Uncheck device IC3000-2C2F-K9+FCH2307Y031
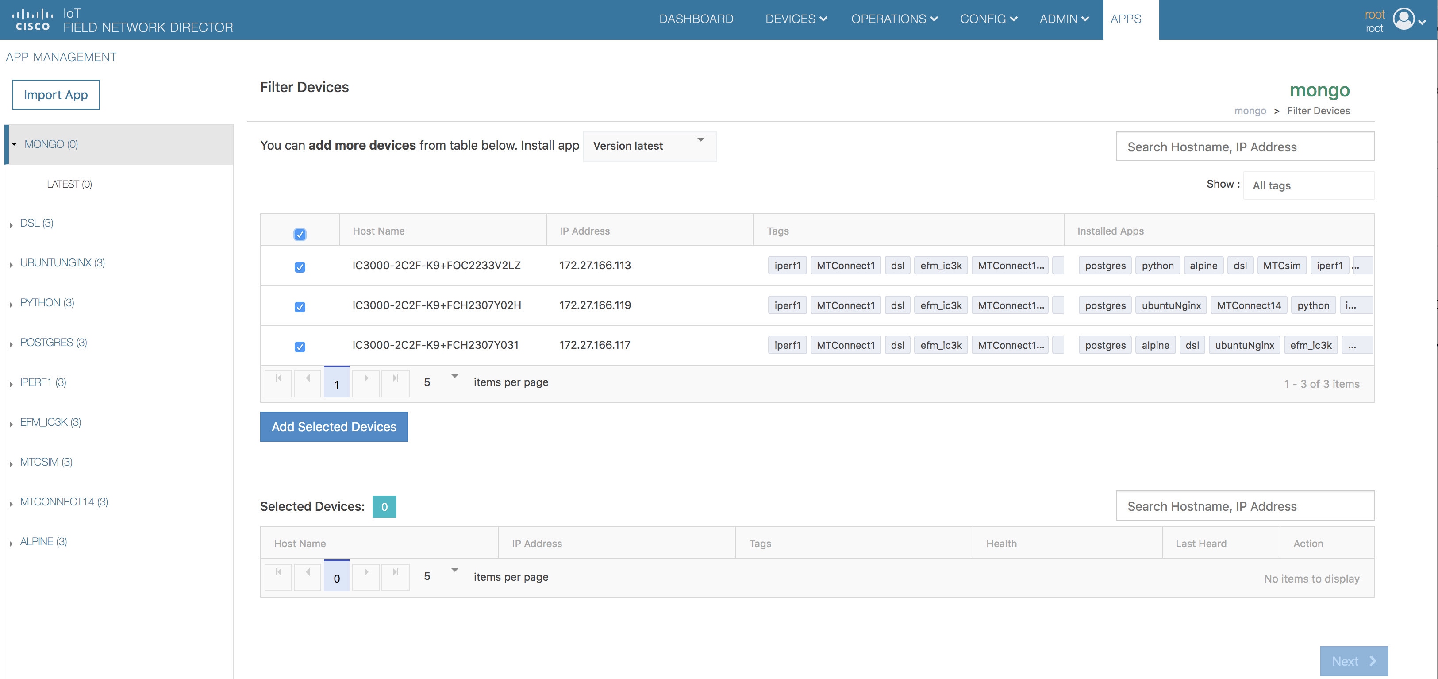The width and height of the screenshot is (1438, 679). [300, 346]
